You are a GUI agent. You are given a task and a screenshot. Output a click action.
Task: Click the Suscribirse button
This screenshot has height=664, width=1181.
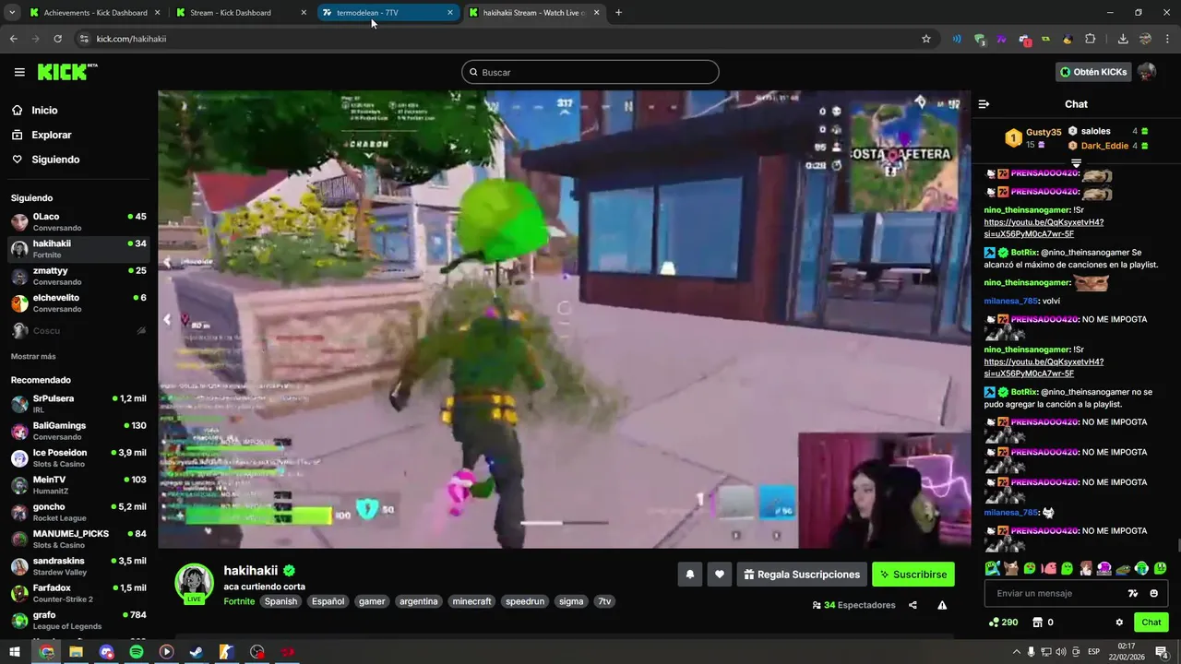click(913, 575)
